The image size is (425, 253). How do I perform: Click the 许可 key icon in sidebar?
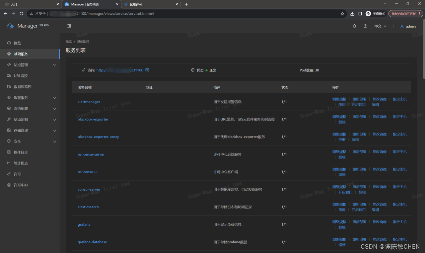pyautogui.click(x=9, y=174)
